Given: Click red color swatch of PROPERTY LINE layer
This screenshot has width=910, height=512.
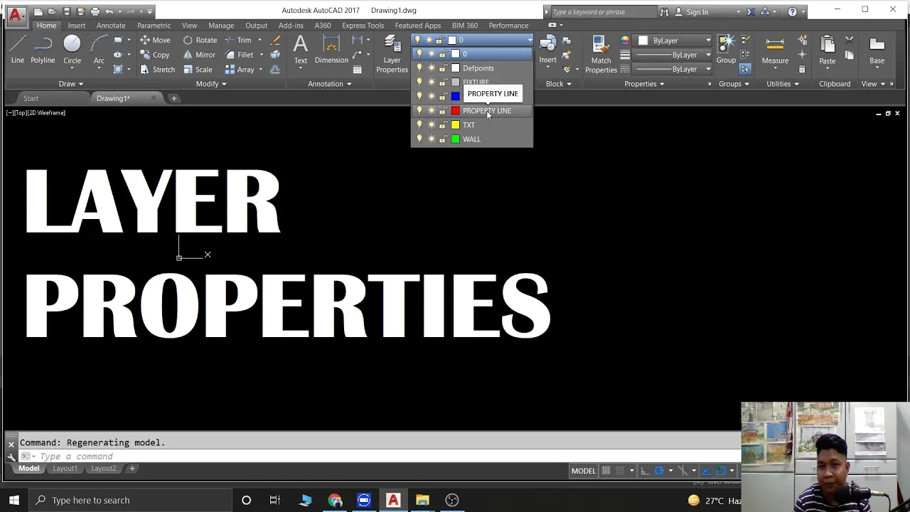Looking at the screenshot, I should click(x=456, y=111).
